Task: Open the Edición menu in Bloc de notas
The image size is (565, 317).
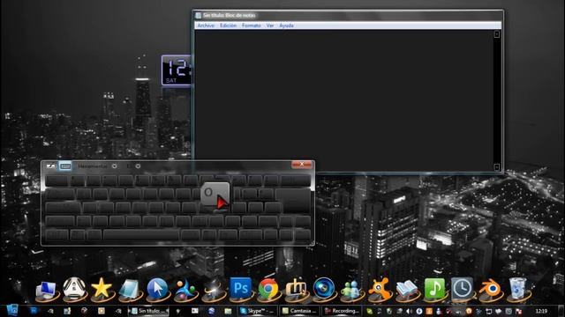Action: [228, 26]
